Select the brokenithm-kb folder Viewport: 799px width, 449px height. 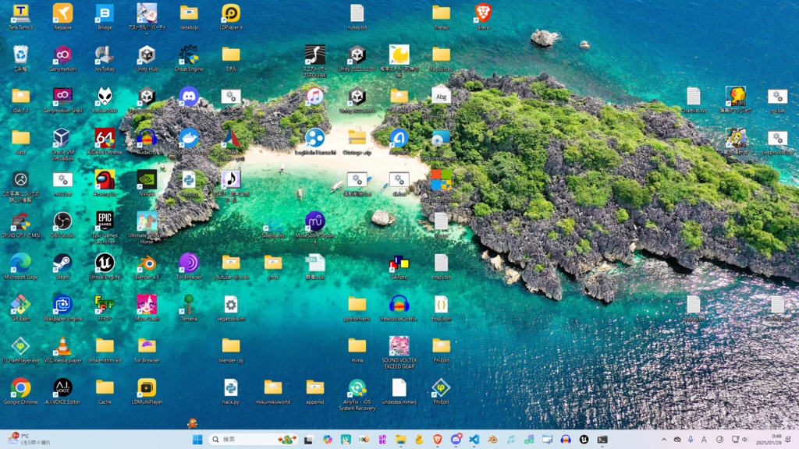click(x=105, y=350)
